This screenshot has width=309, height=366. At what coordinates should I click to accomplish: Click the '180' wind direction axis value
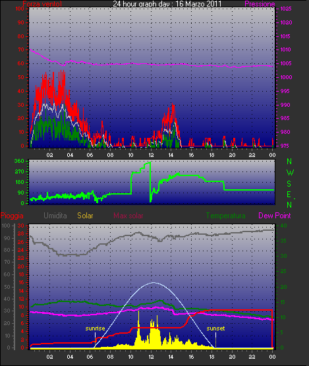click(20, 182)
